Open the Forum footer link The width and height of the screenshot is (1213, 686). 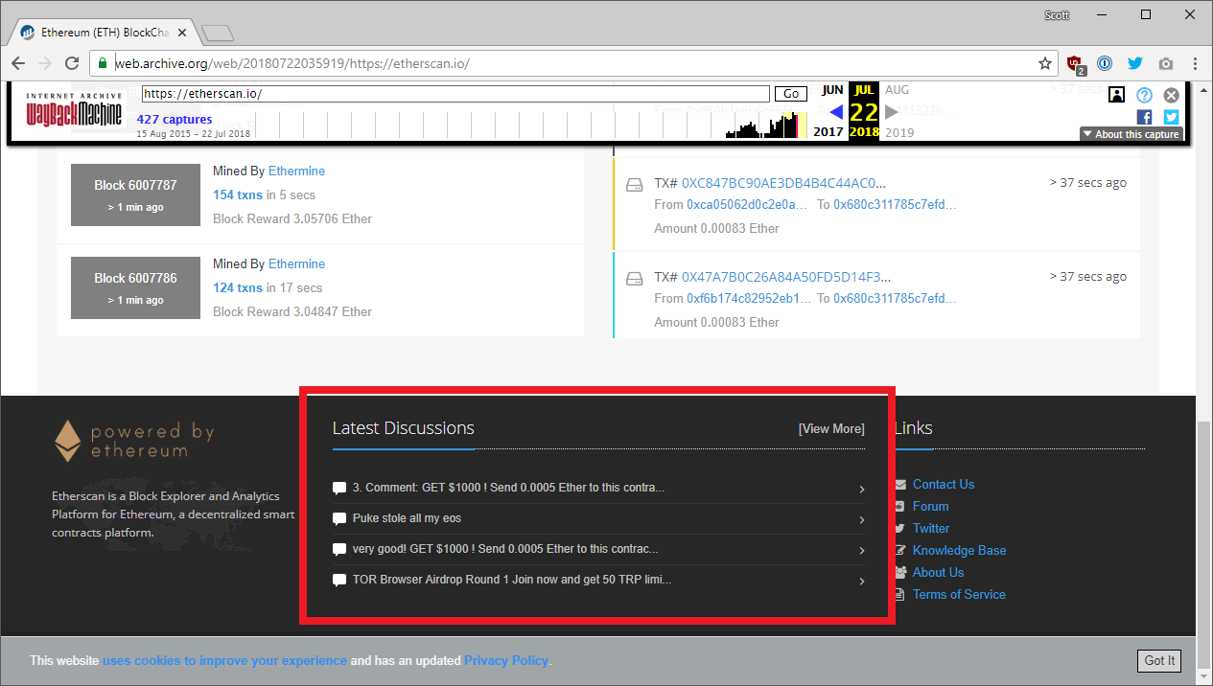(931, 507)
